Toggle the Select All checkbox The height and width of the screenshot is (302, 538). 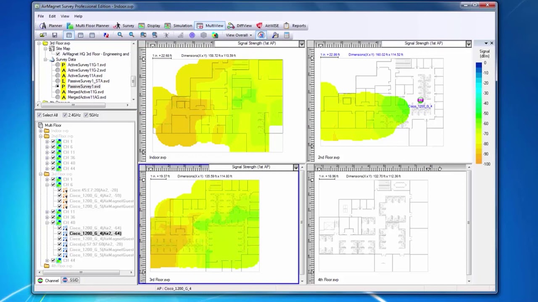39,115
